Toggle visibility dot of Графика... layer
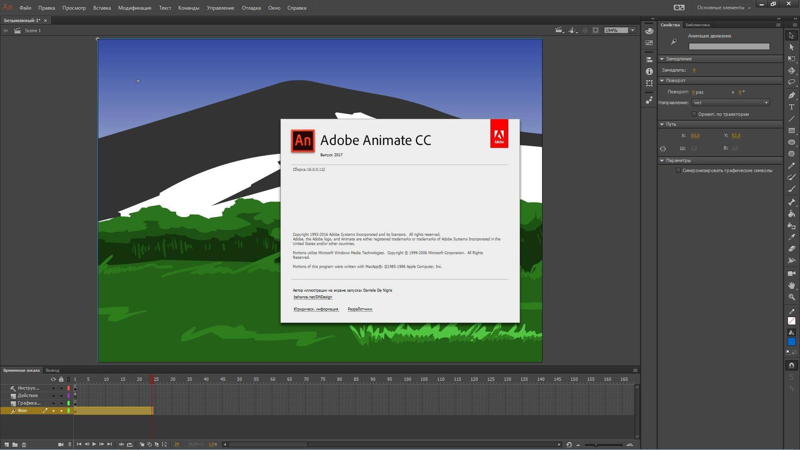 click(53, 403)
